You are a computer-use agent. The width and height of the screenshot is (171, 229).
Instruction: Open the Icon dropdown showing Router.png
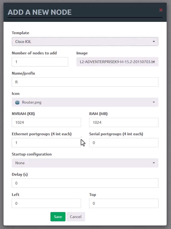pyautogui.click(x=85, y=102)
